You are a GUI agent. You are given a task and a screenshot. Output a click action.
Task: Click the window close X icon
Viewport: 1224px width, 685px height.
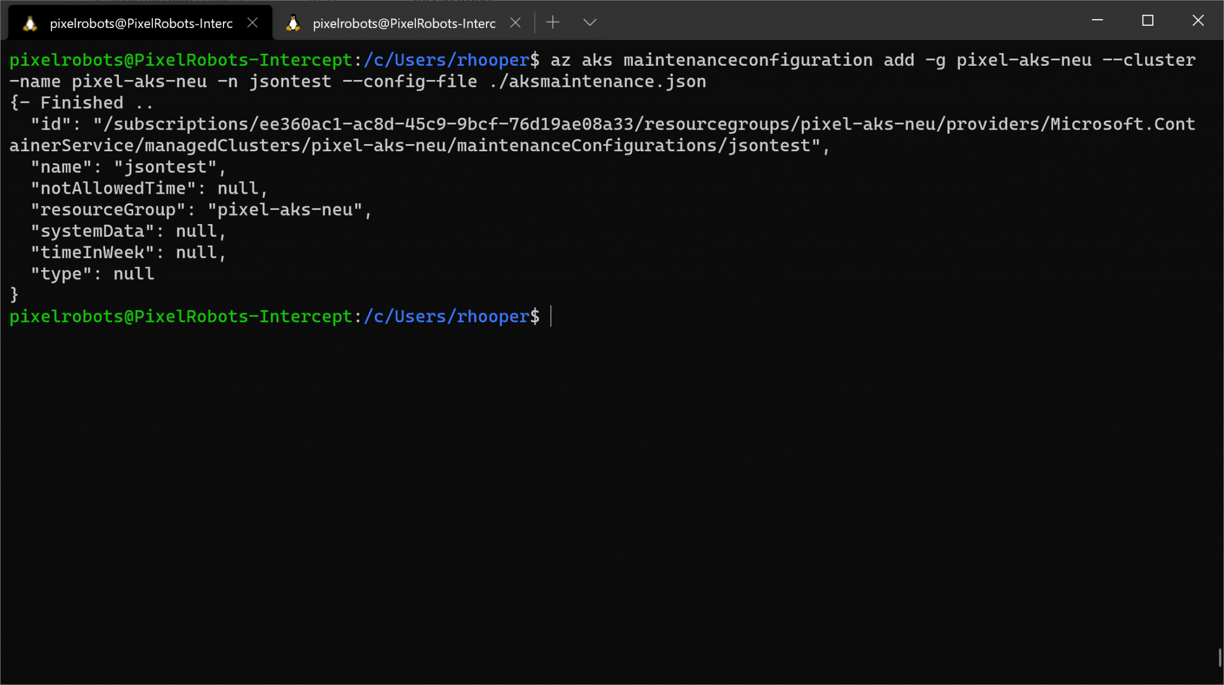click(1198, 20)
